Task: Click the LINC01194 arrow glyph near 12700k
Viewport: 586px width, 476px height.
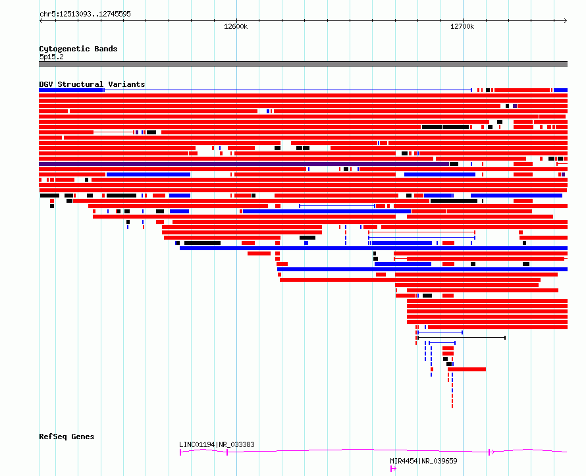Action: click(491, 452)
